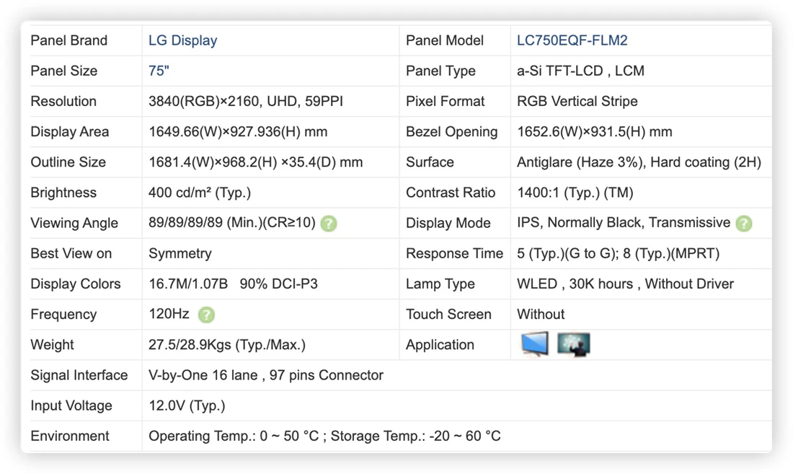Open the LG Display brand link
Image resolution: width=793 pixels, height=474 pixels.
(182, 40)
